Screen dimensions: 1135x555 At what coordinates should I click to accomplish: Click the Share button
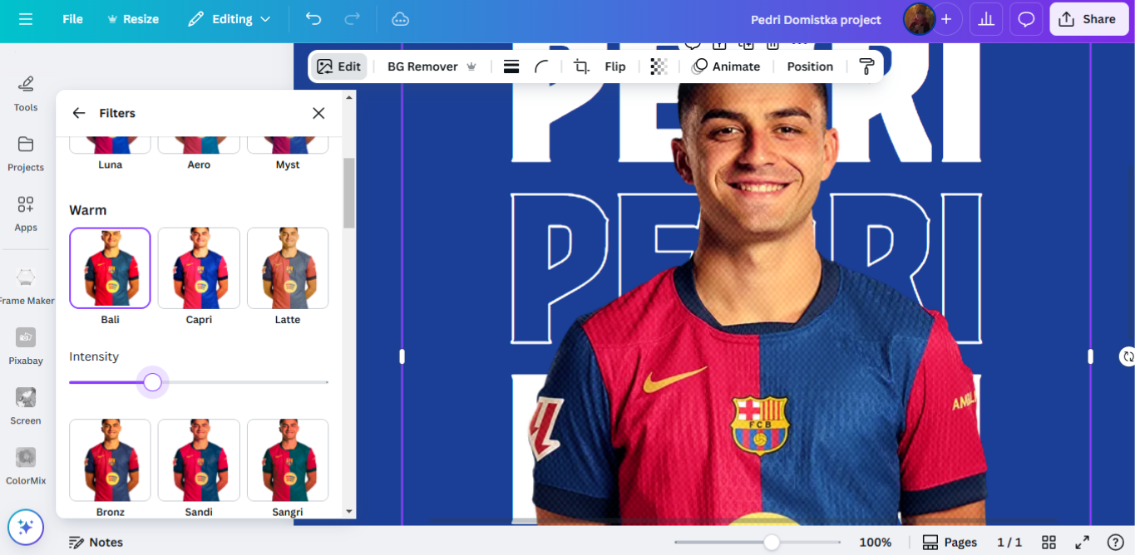click(x=1088, y=19)
